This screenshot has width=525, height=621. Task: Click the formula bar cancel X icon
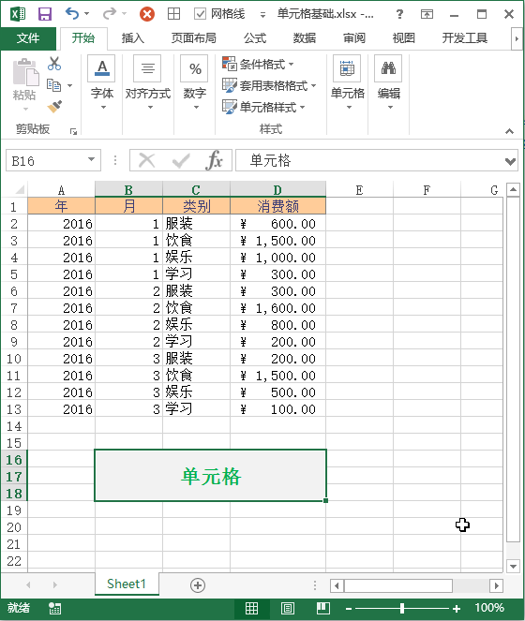tap(146, 161)
